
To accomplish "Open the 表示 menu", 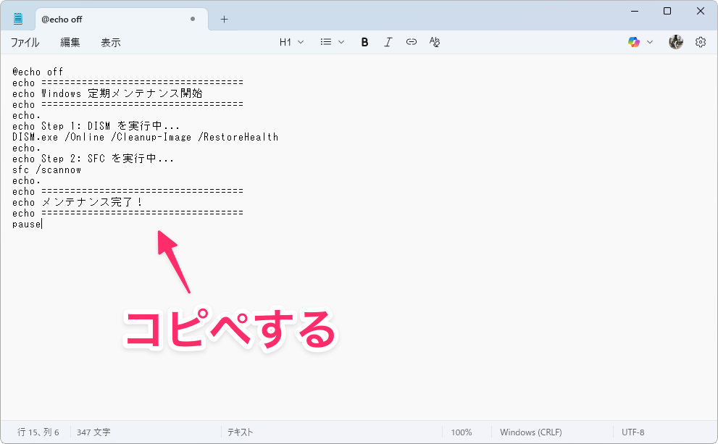I will point(111,43).
